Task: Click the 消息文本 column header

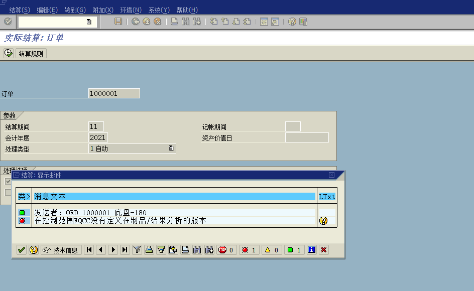Action: pyautogui.click(x=174, y=196)
